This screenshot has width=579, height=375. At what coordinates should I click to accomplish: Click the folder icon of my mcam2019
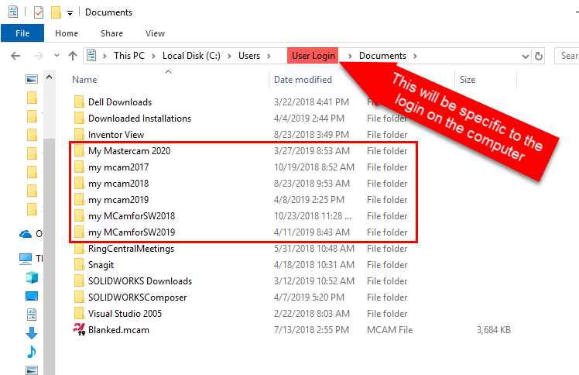click(79, 199)
